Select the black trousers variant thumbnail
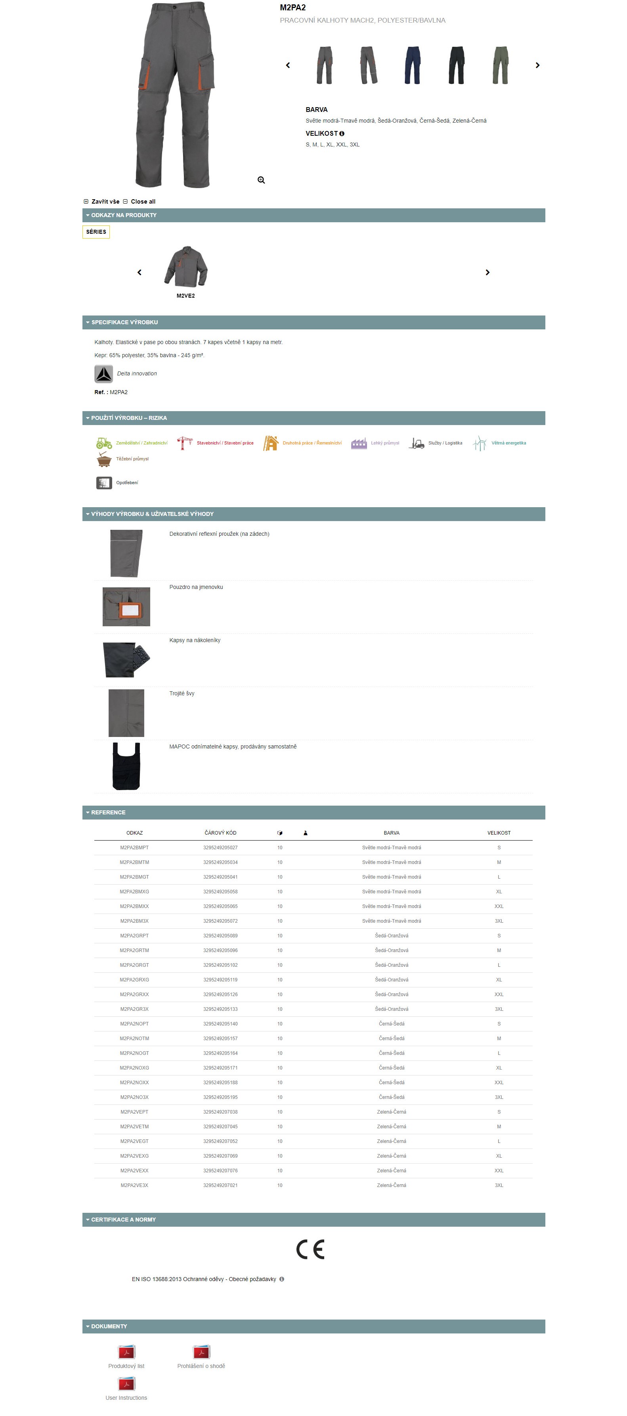This screenshot has height=1416, width=627. (456, 65)
